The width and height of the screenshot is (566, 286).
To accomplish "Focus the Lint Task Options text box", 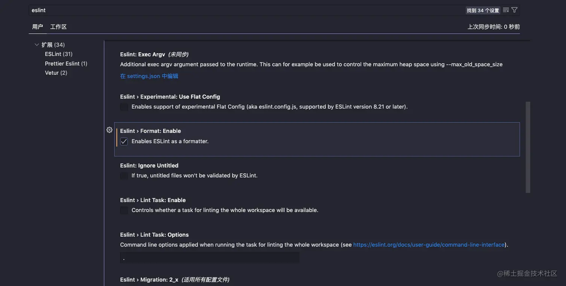I will [210, 257].
